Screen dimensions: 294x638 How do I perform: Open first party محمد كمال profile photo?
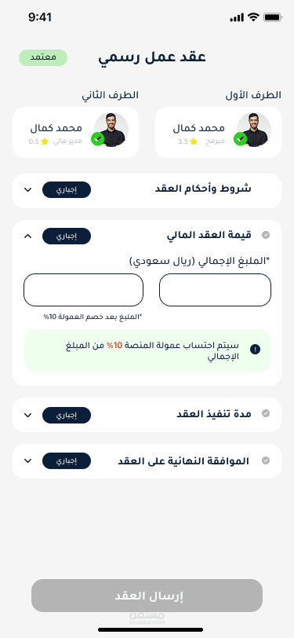click(x=254, y=130)
